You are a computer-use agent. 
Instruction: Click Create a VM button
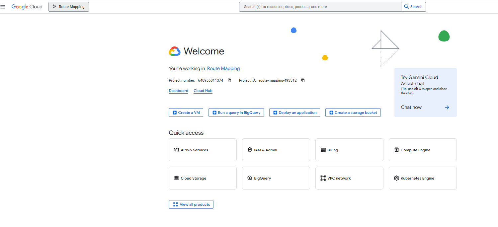pos(186,113)
